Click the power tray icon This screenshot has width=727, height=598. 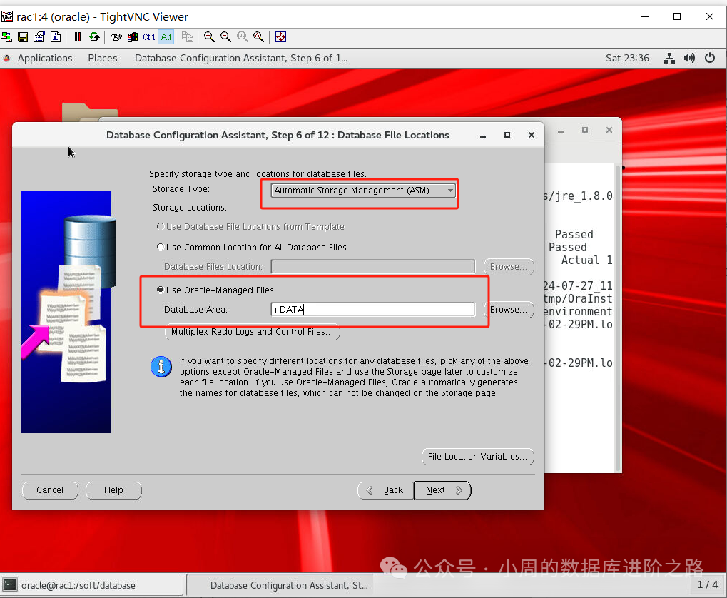pos(710,58)
